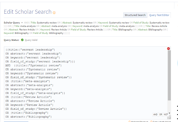Click the Query Length Advice info icon

[x=151, y=121]
